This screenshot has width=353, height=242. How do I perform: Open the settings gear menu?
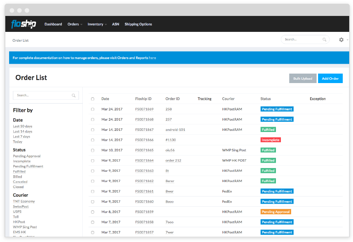341,39
